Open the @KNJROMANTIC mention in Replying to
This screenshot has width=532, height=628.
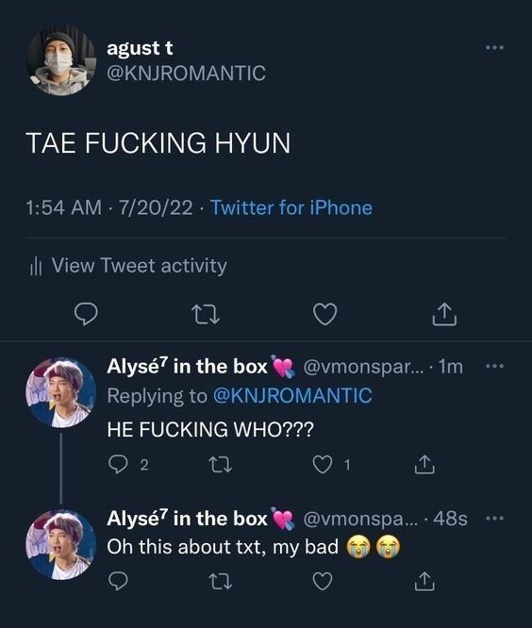click(292, 395)
